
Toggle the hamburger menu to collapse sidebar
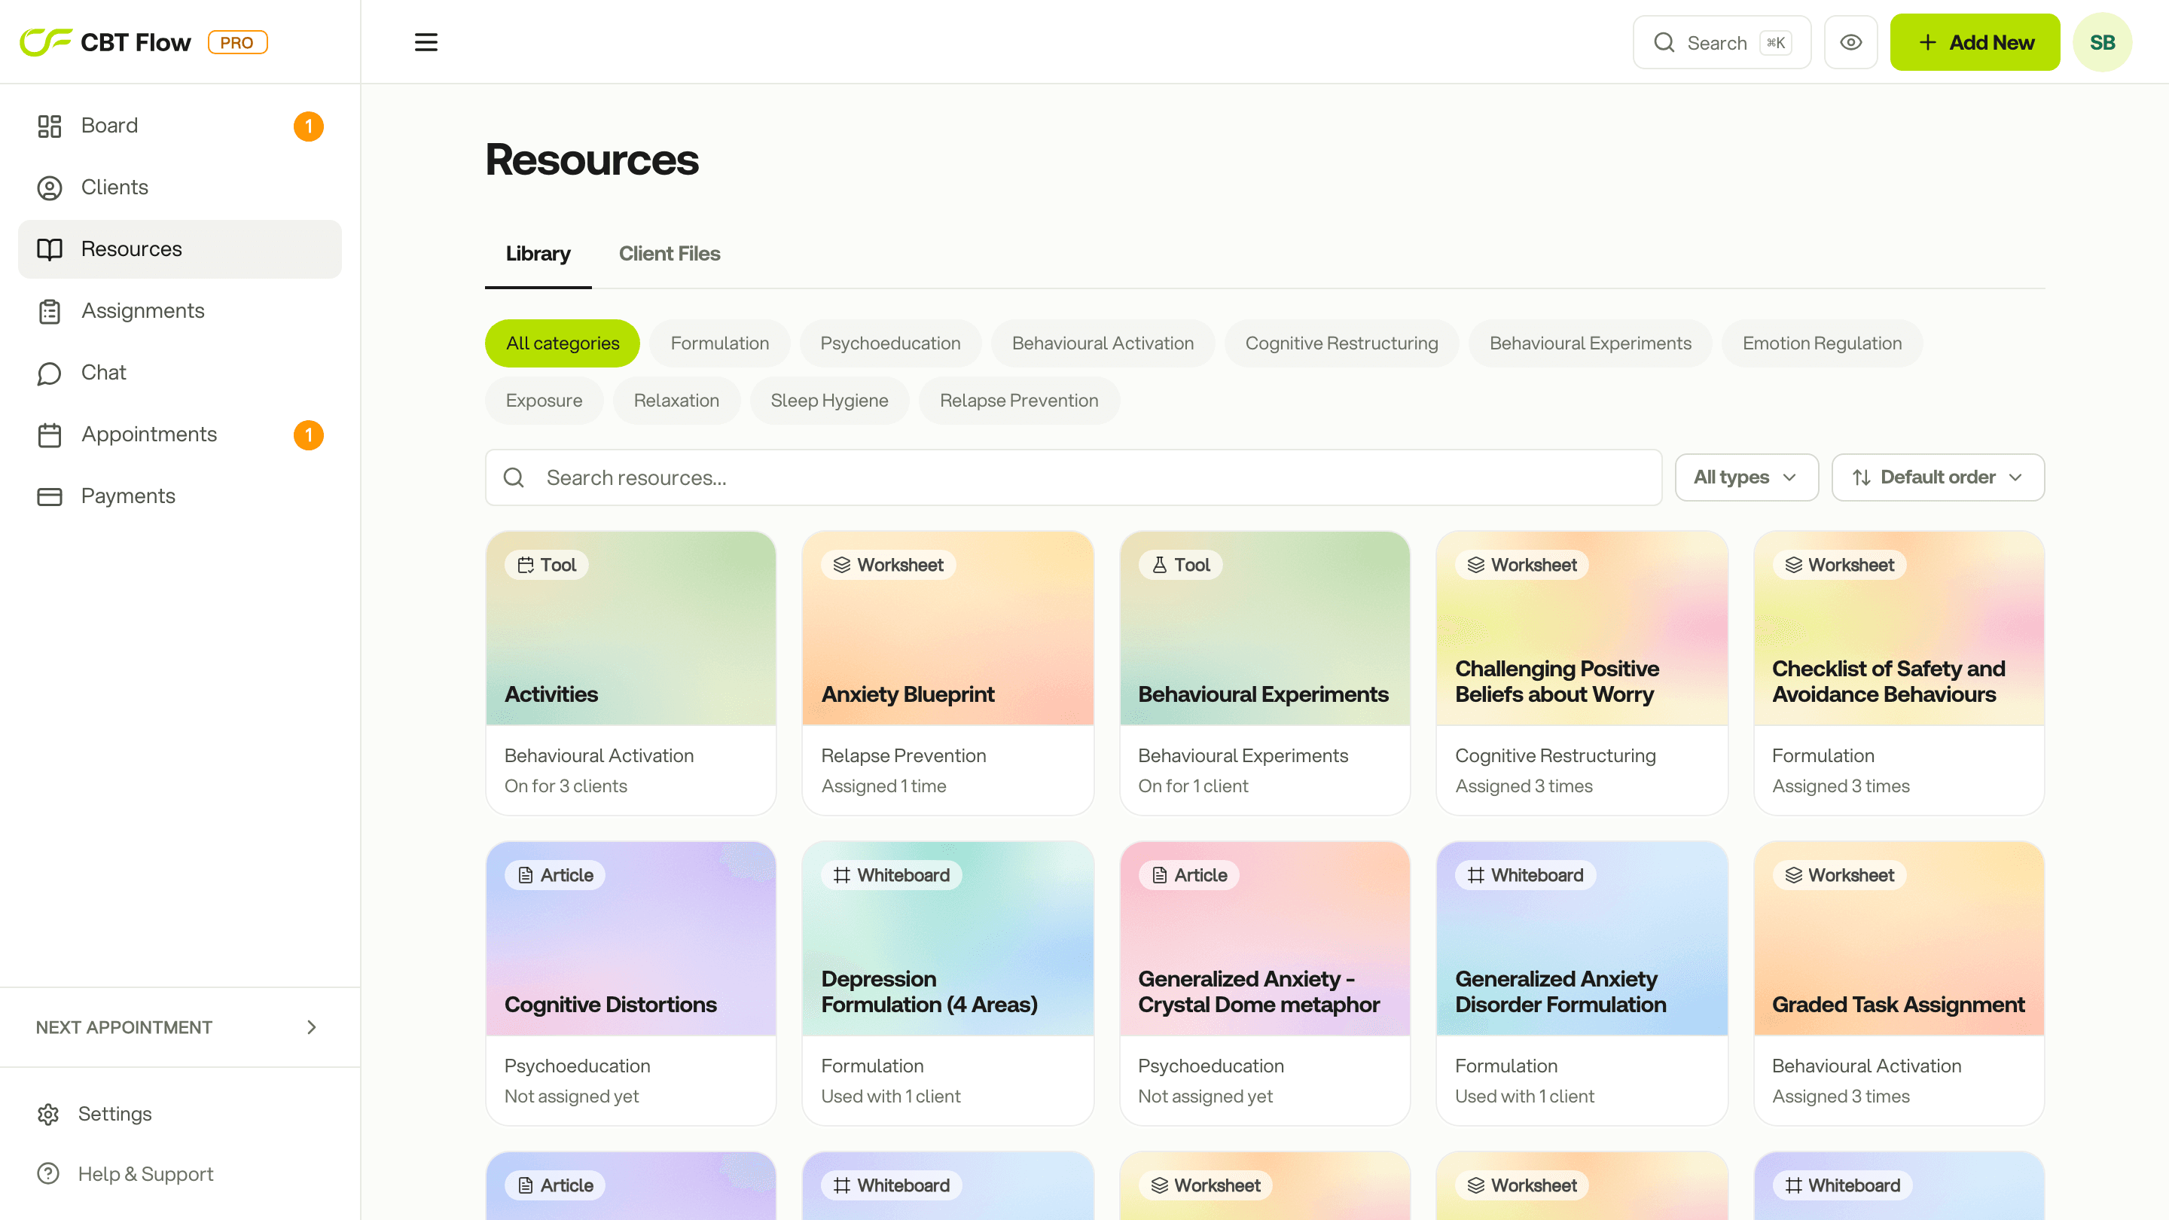coord(426,42)
